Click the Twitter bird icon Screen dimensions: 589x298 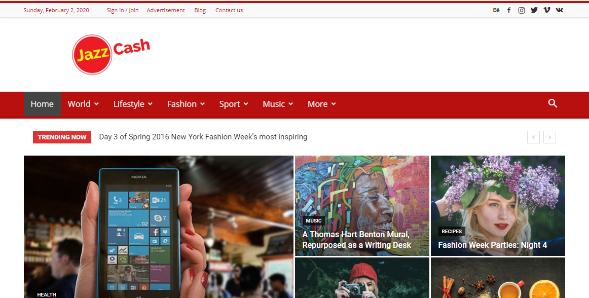[x=534, y=10]
